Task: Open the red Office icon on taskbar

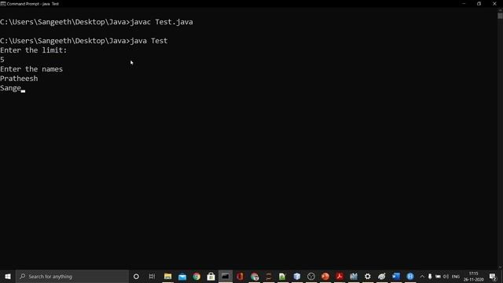Action: point(240,276)
